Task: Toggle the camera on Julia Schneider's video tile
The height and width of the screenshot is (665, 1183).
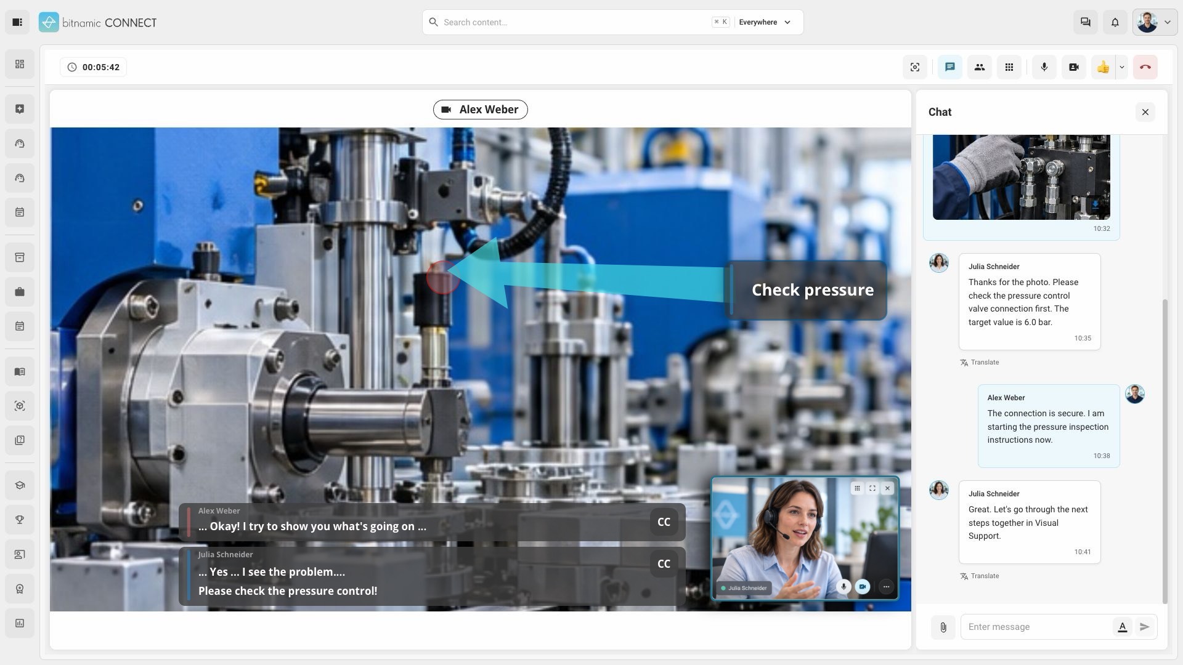Action: coord(863,587)
